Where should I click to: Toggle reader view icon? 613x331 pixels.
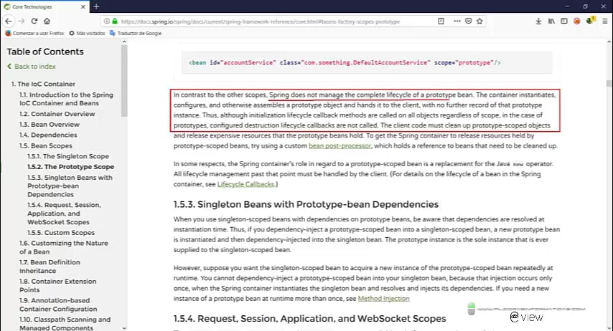click(441, 21)
